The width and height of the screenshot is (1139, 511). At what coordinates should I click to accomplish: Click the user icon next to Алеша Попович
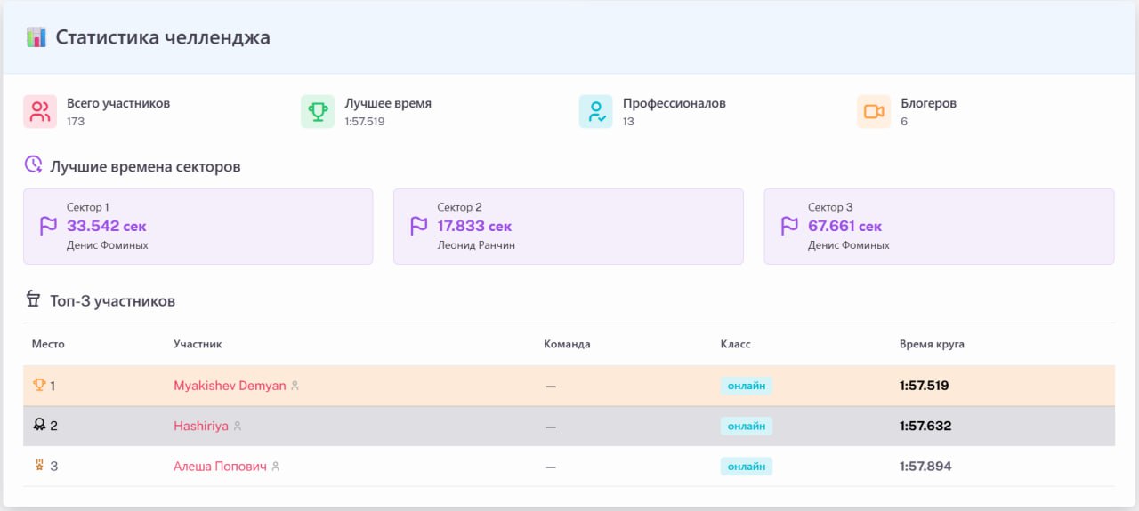[276, 467]
